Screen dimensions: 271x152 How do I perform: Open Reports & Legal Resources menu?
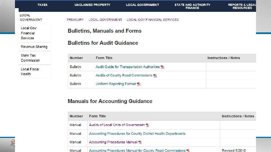click(x=242, y=6)
